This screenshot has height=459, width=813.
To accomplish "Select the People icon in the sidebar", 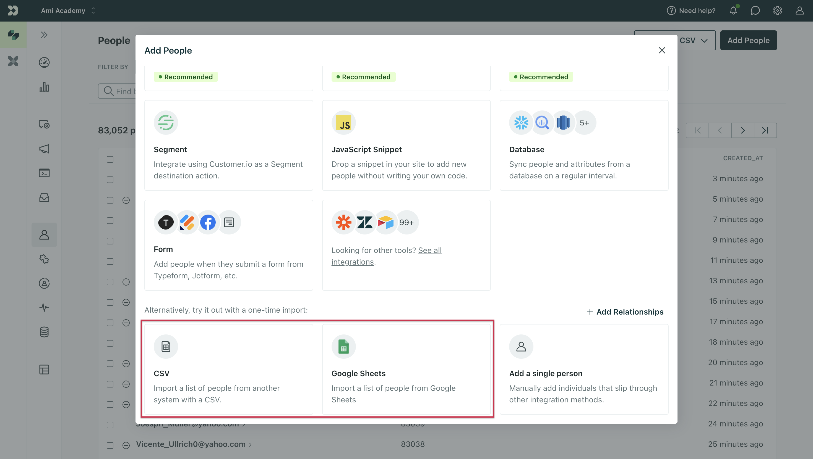I will [x=44, y=234].
